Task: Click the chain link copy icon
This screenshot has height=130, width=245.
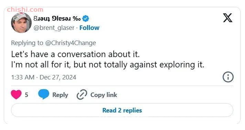Action: click(82, 95)
